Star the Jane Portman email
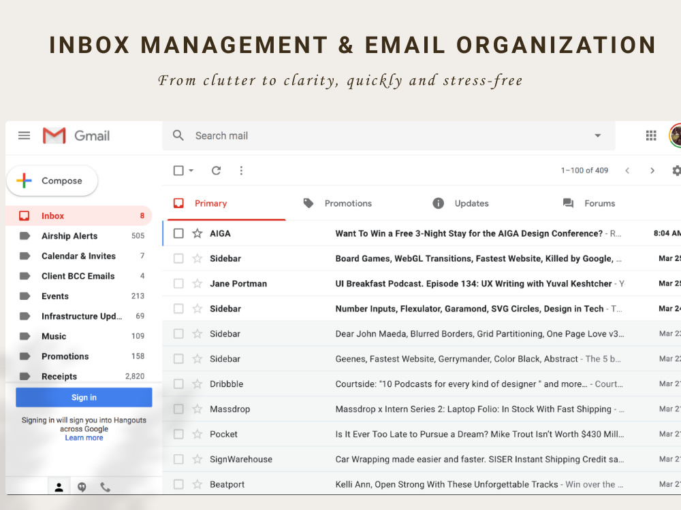Viewport: 681px width, 510px height. [x=197, y=284]
